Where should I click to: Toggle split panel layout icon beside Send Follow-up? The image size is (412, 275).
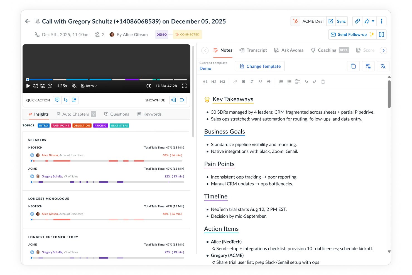pyautogui.click(x=381, y=35)
